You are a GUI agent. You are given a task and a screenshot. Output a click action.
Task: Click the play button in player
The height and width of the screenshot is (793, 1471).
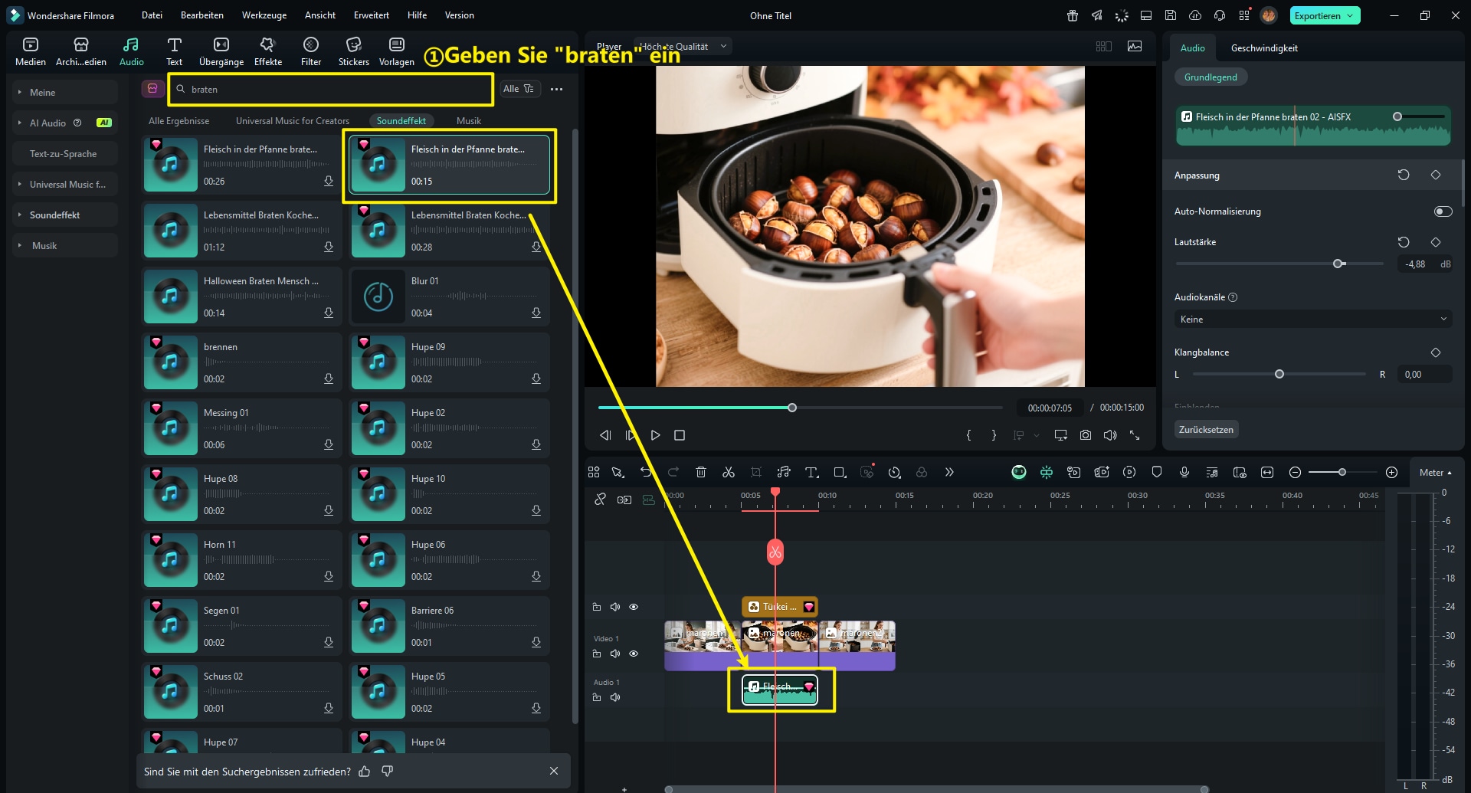pyautogui.click(x=655, y=435)
